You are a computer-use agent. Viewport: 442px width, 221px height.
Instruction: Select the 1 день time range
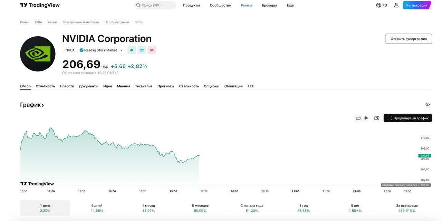[45, 208]
